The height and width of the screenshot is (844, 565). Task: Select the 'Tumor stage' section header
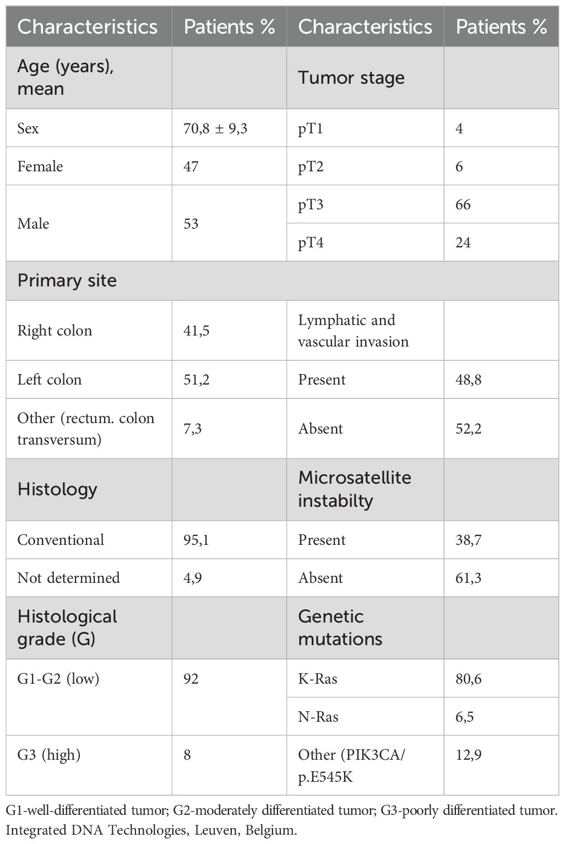[351, 78]
